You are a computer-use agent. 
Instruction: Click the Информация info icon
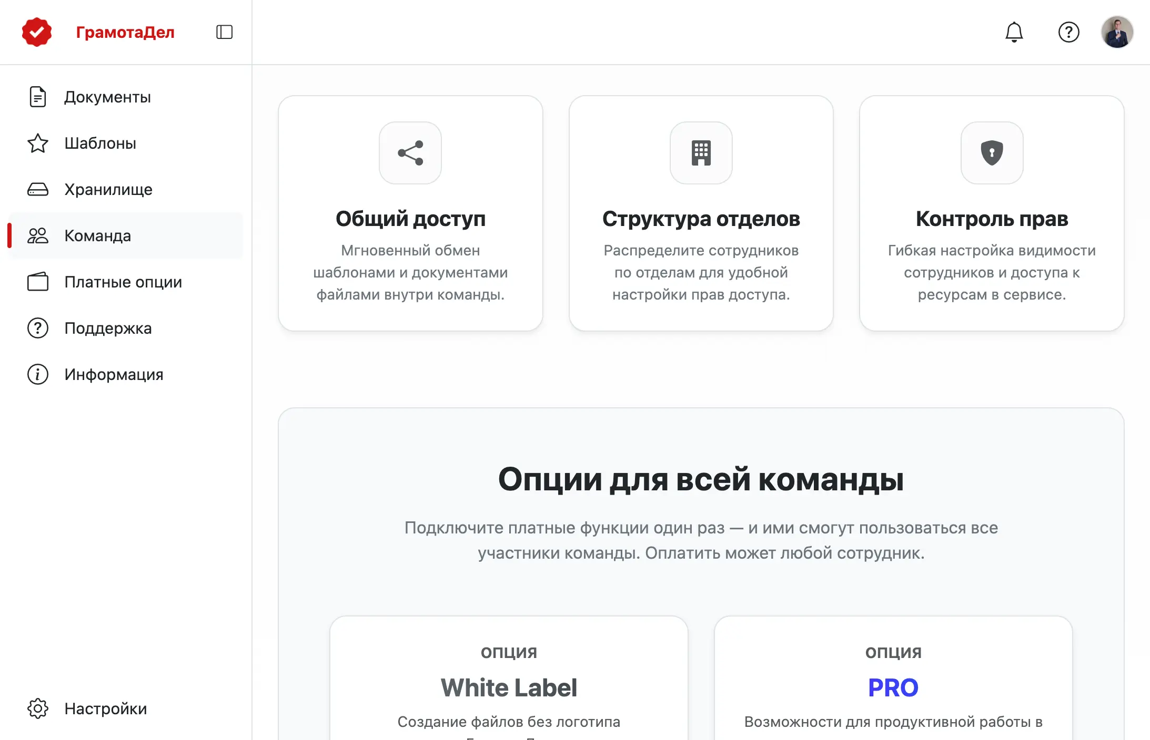[38, 374]
